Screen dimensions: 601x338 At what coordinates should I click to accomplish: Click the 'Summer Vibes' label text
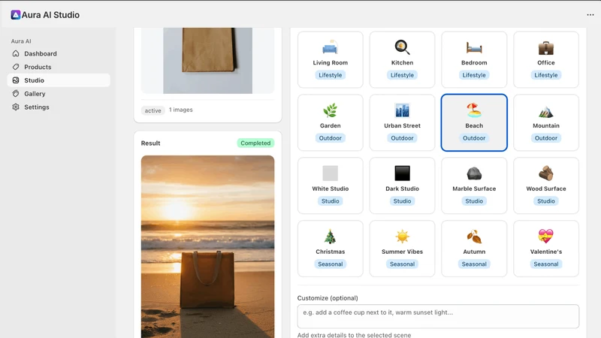(402, 252)
